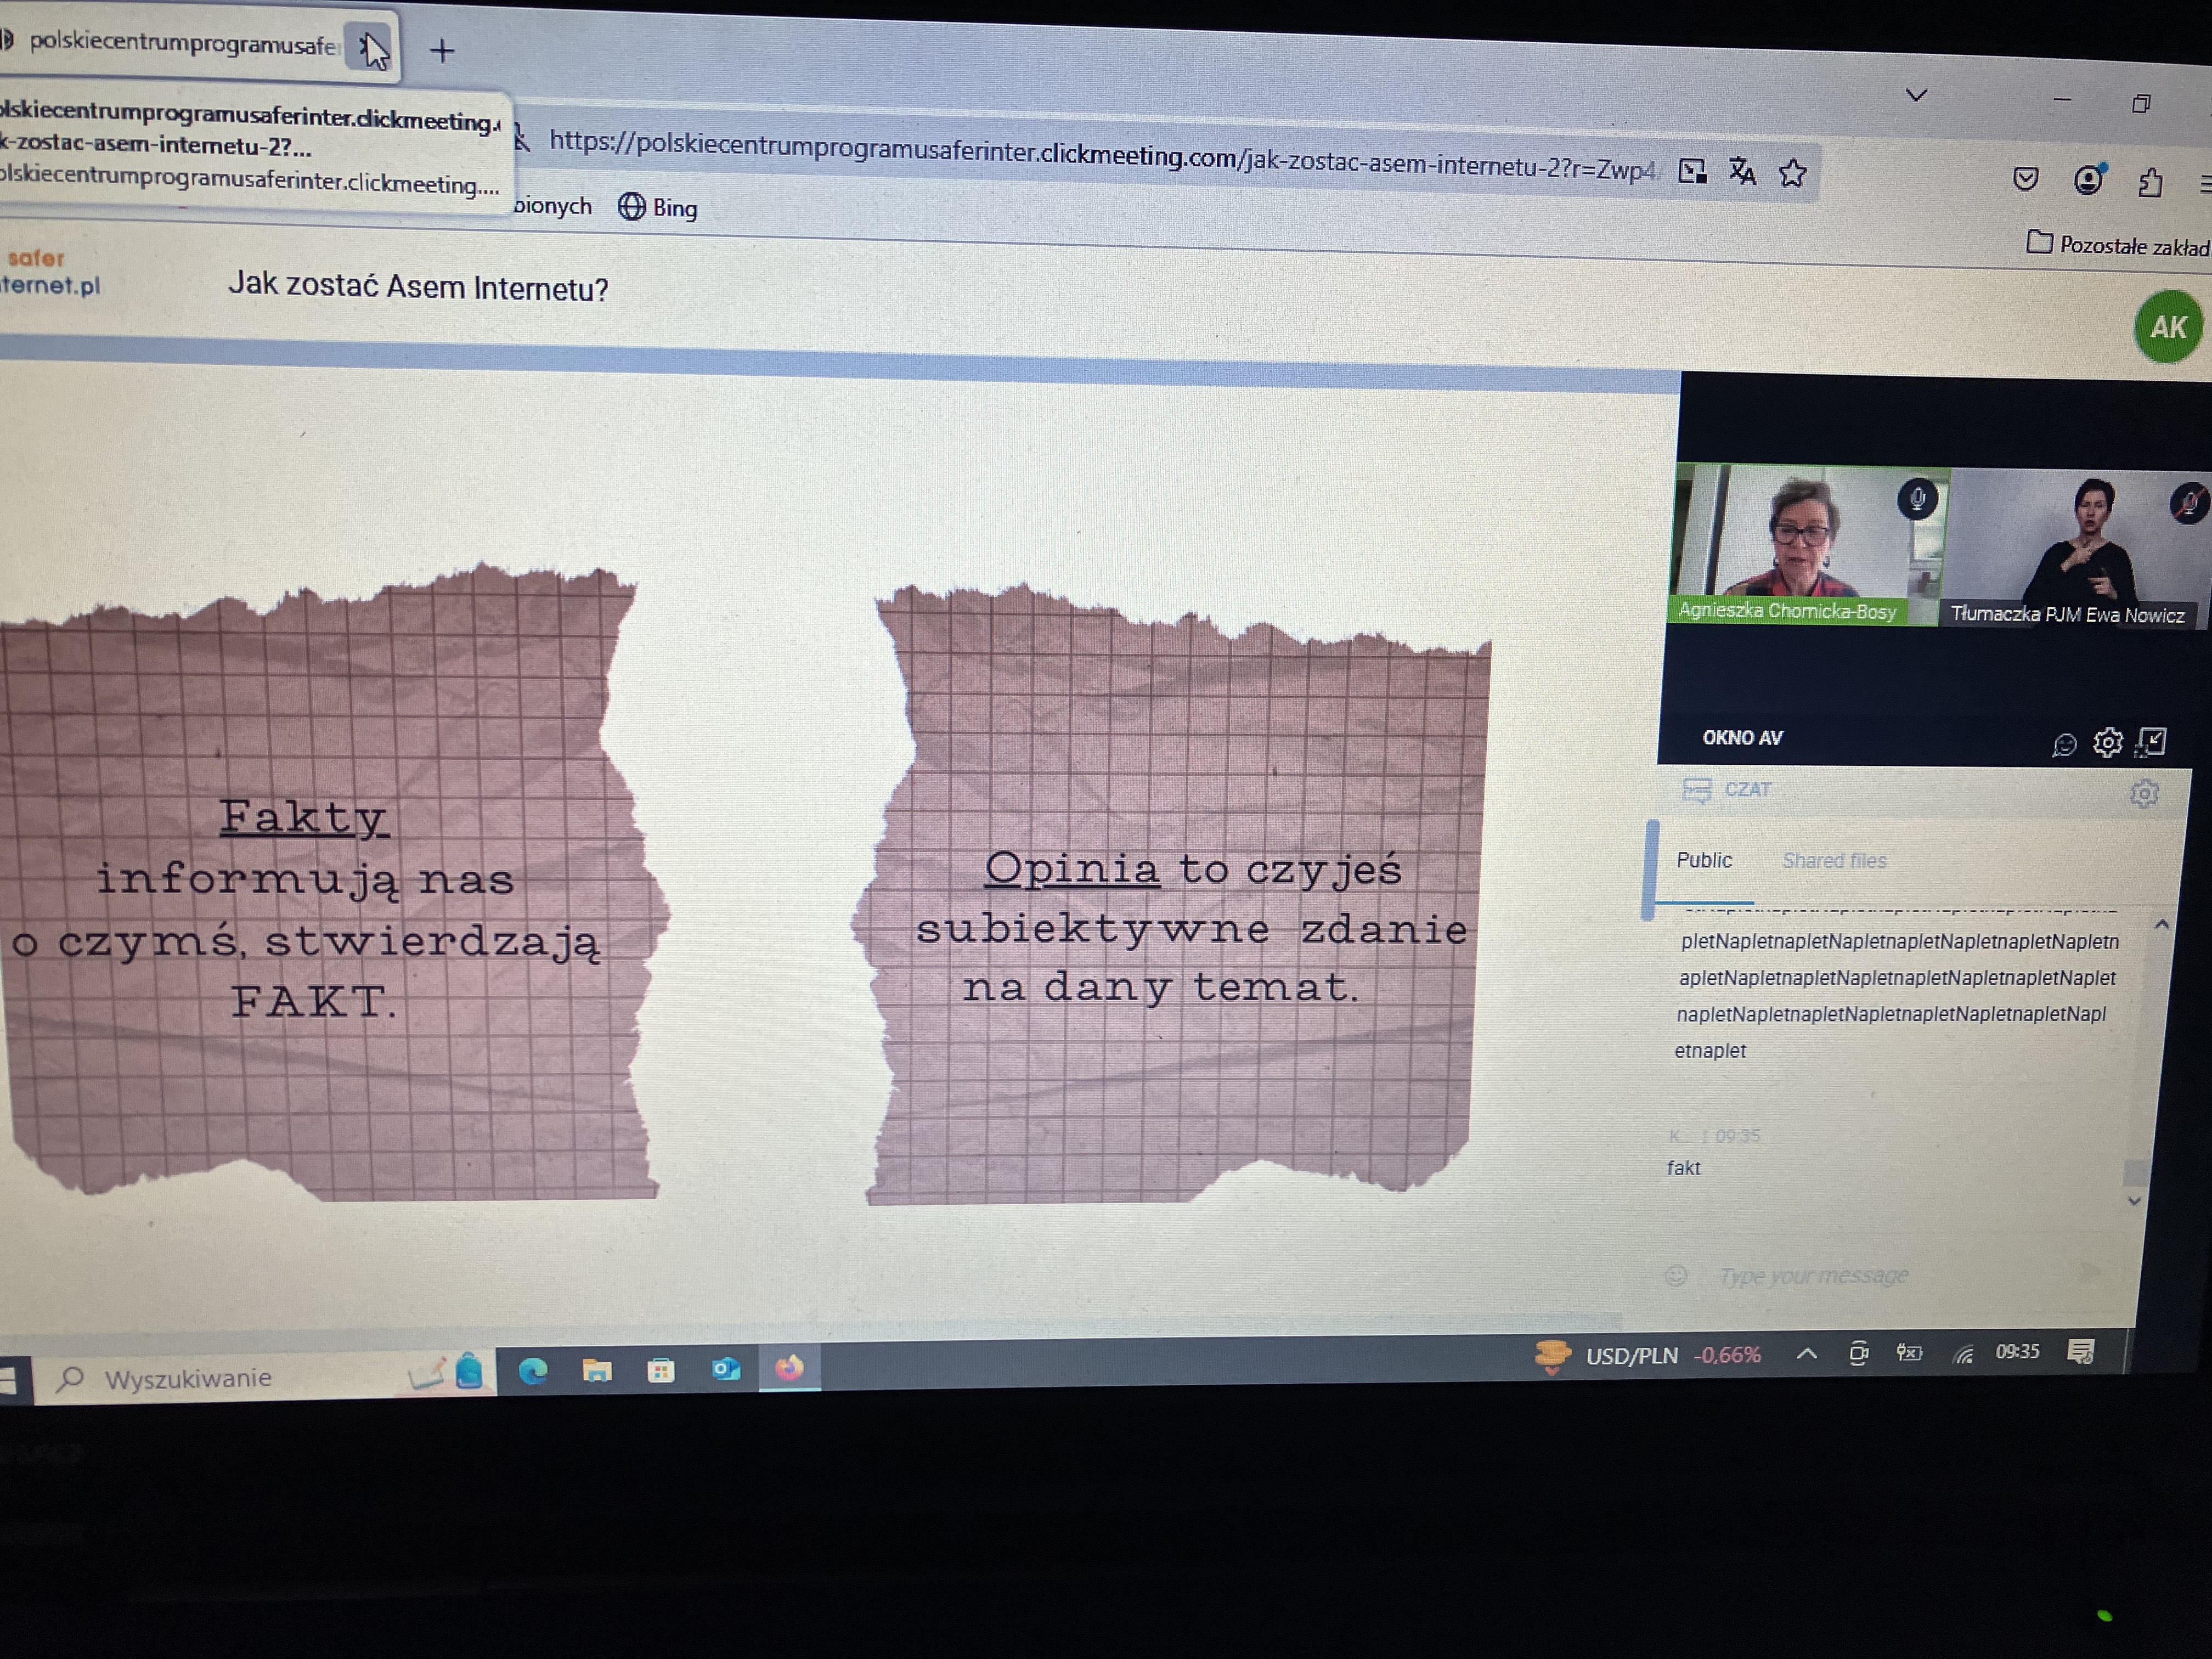Open the AK user avatar menu

coord(2168,326)
